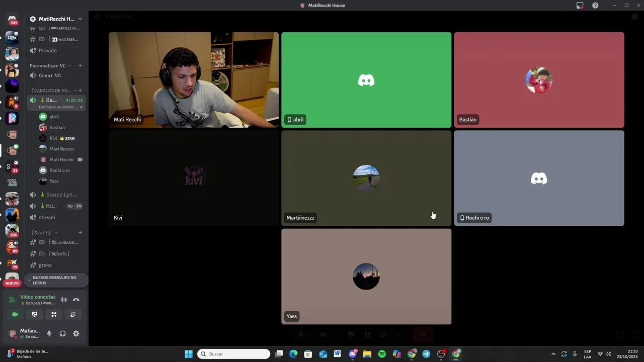Jump to new unread messages pill

[56, 280]
